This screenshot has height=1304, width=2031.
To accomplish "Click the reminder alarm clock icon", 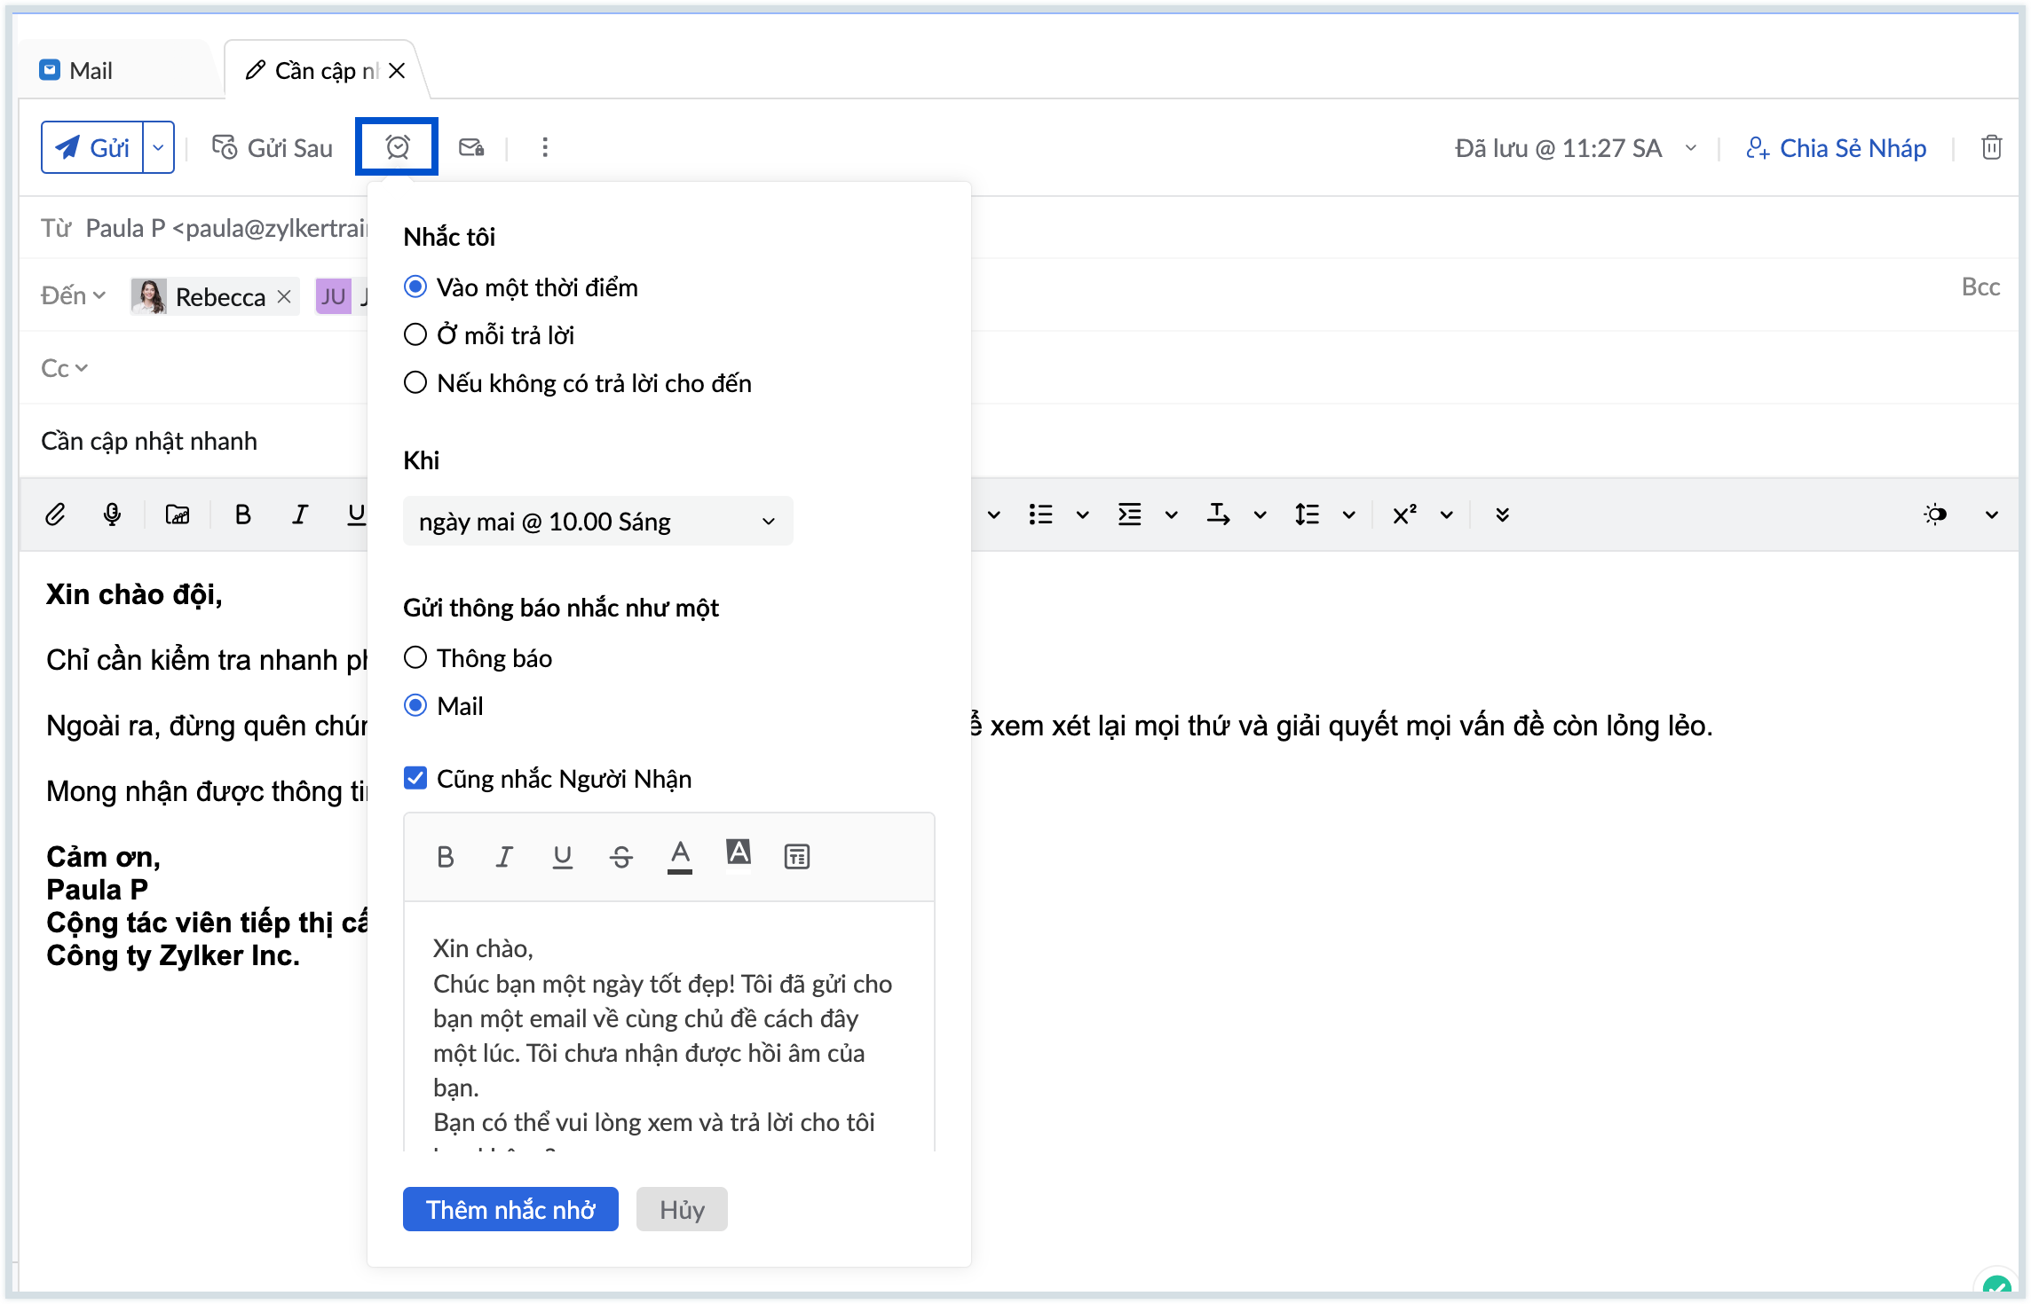I will coord(397,147).
